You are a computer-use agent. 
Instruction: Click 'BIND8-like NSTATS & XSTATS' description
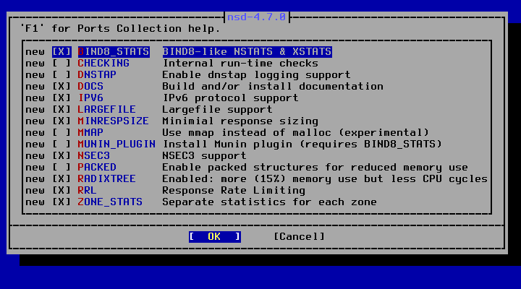pyautogui.click(x=247, y=52)
